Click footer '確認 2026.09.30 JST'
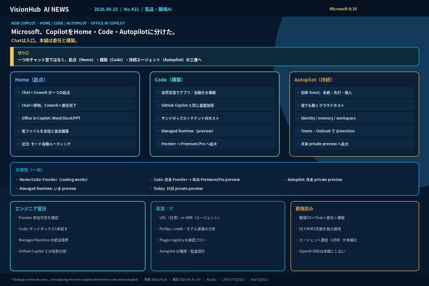Viewport: 429px width, 286px height. point(187,280)
